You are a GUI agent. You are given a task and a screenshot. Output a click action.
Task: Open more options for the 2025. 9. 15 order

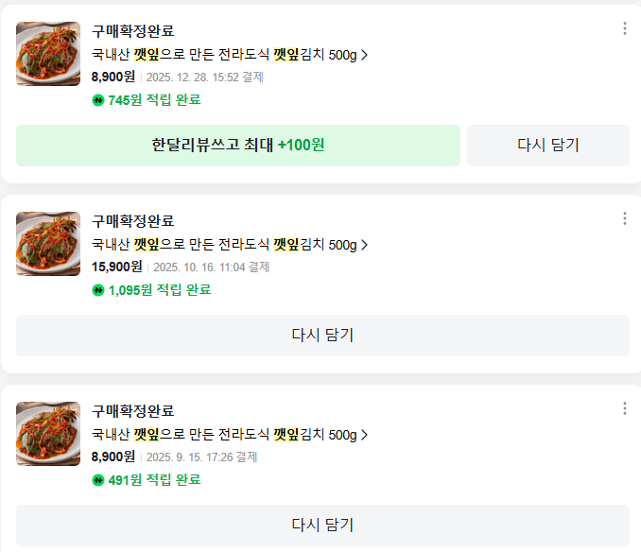pyautogui.click(x=624, y=408)
